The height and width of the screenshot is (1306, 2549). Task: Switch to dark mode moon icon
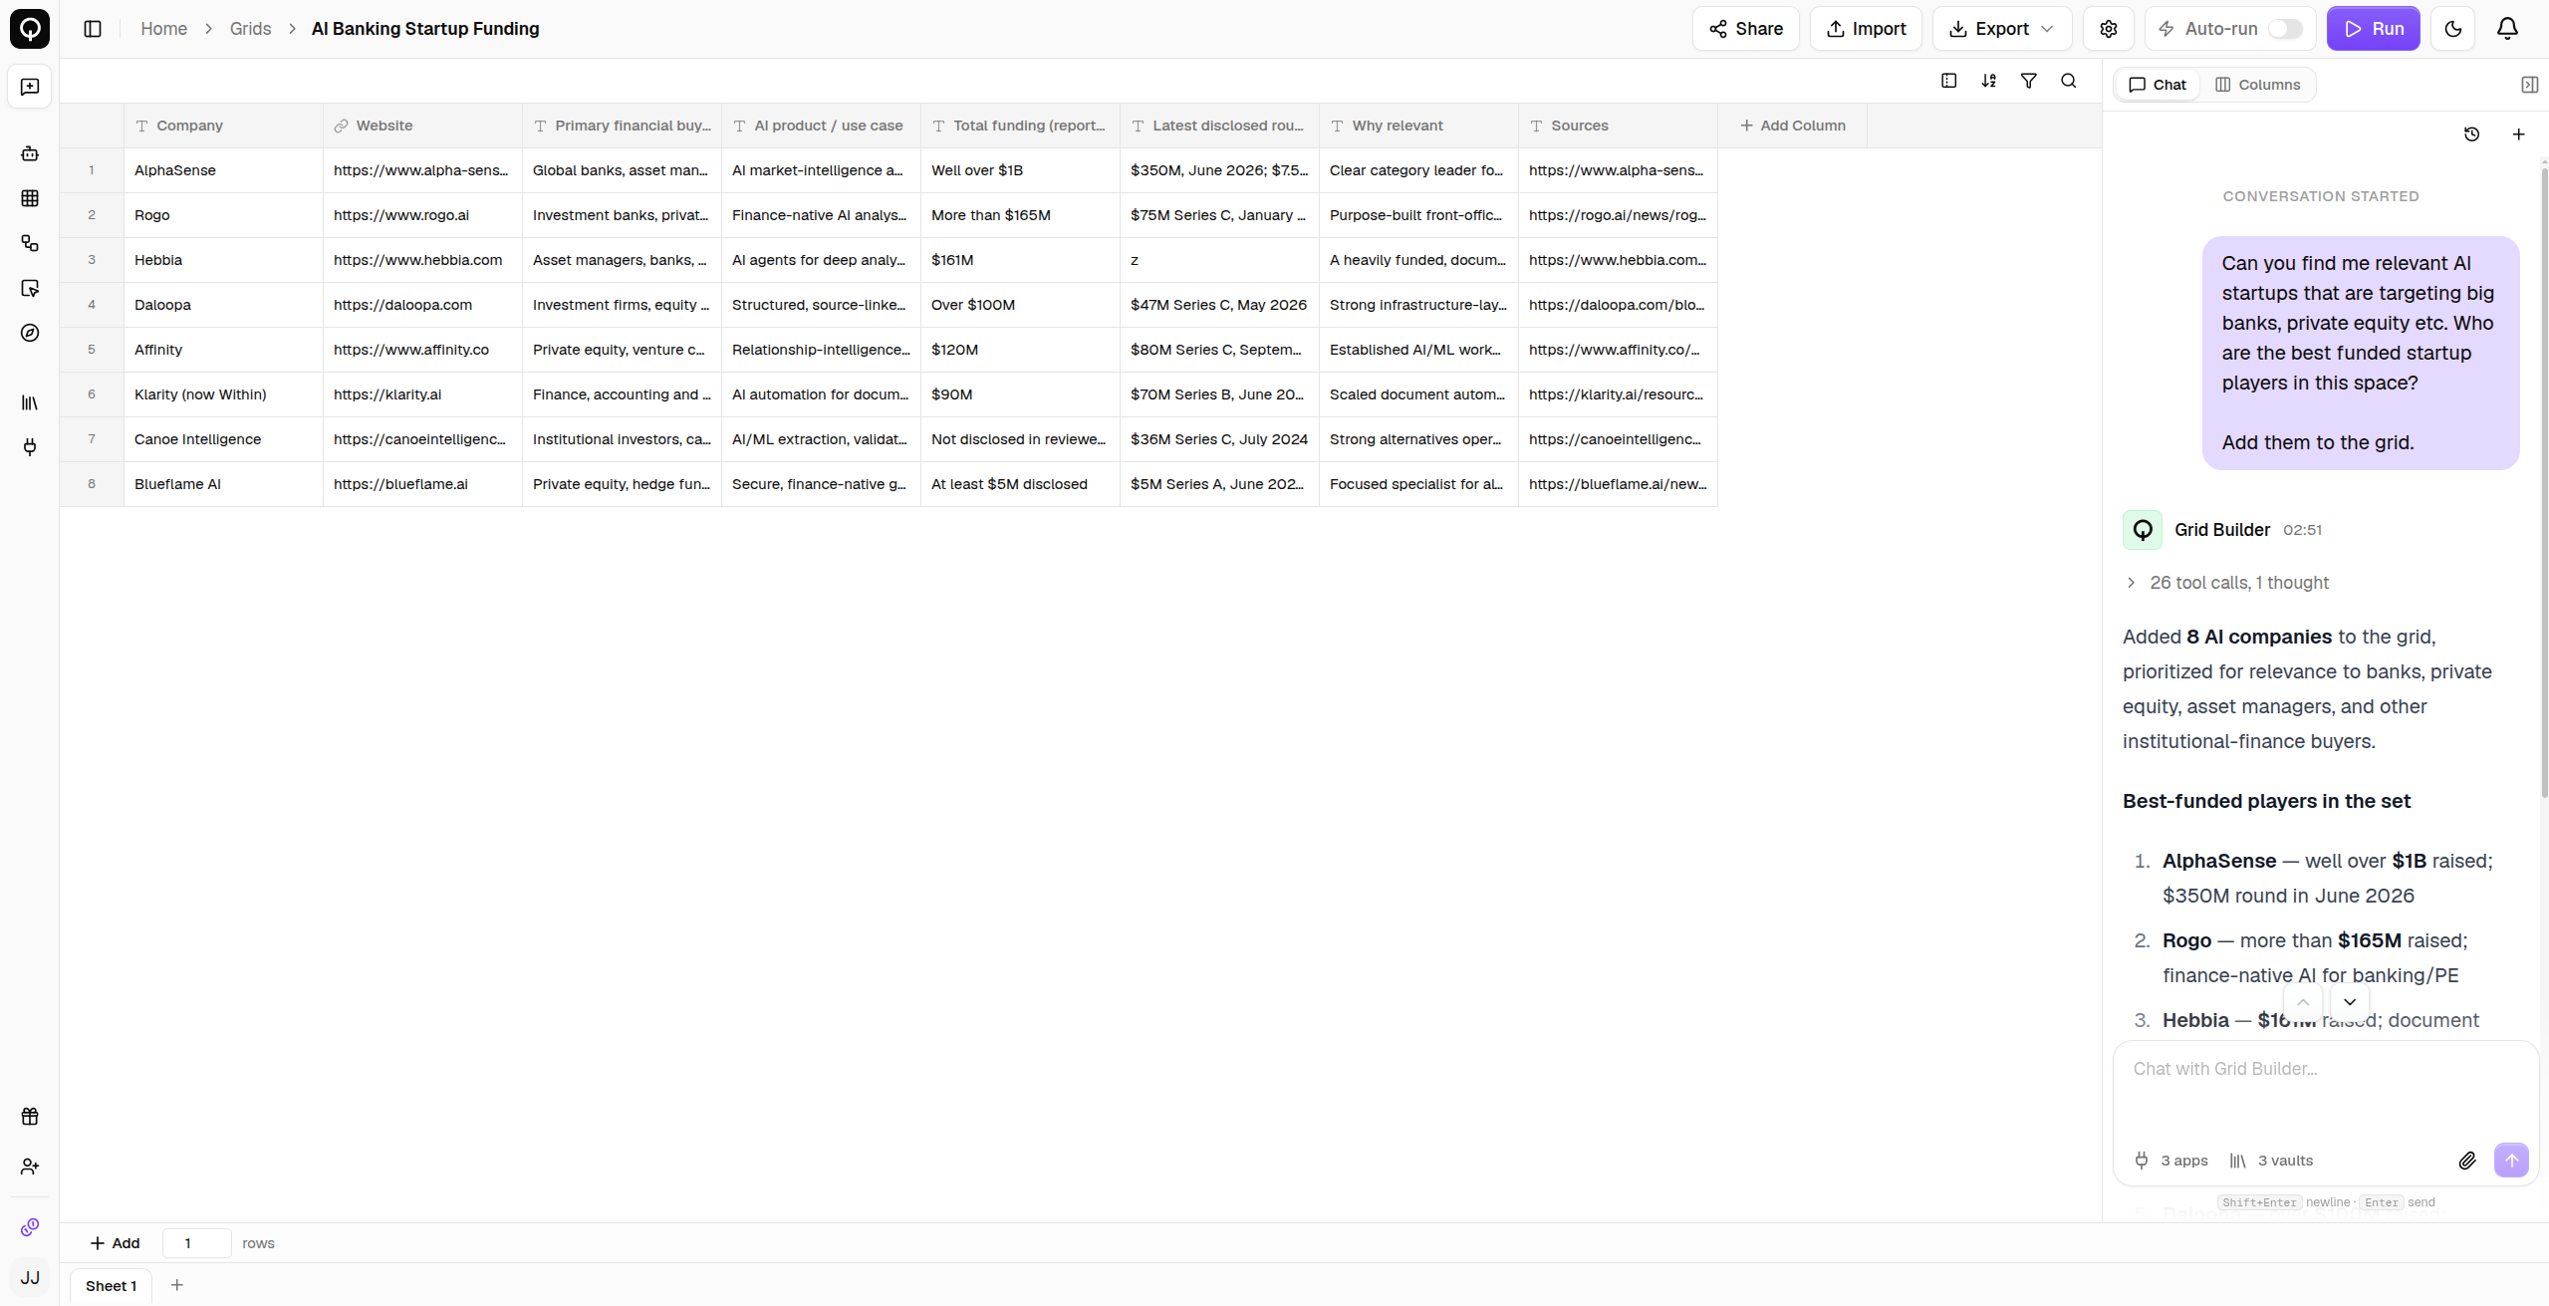tap(2453, 29)
